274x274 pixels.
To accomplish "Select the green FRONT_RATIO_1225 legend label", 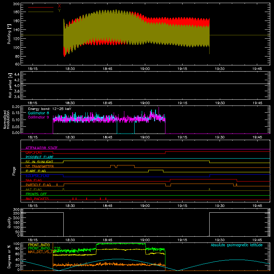I will coord(45,248).
